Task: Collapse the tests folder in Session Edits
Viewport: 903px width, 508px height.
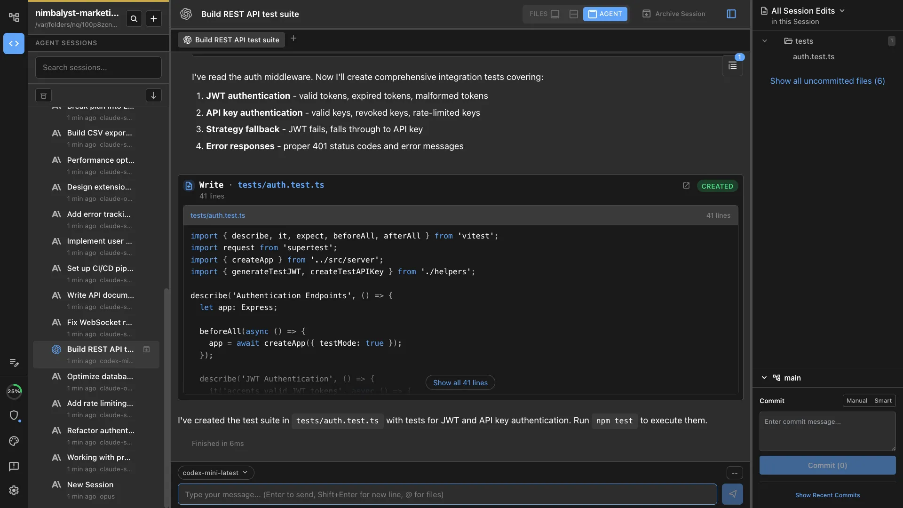Action: (x=765, y=41)
